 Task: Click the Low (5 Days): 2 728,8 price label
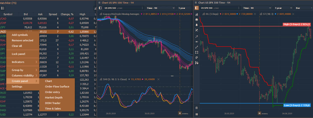(298, 105)
